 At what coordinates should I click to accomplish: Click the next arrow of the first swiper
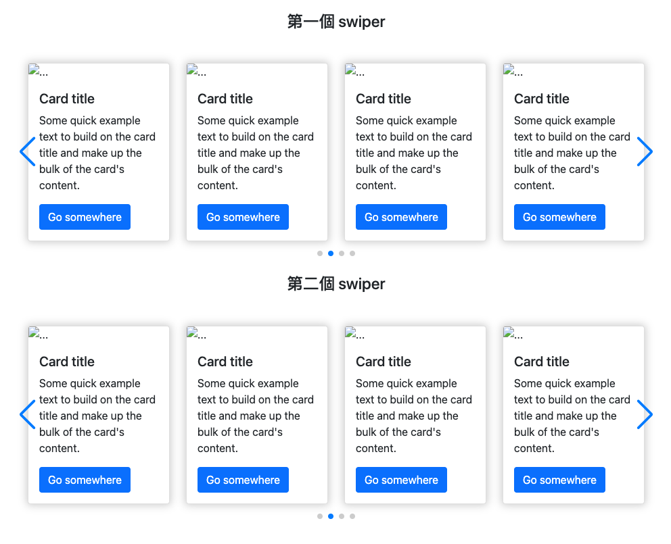point(645,152)
